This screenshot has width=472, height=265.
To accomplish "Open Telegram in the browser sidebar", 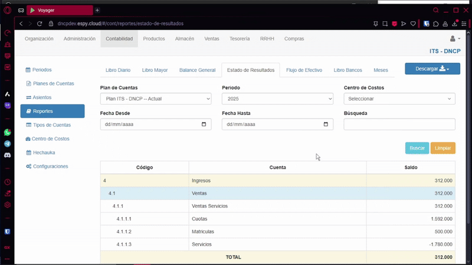I will click(x=7, y=144).
